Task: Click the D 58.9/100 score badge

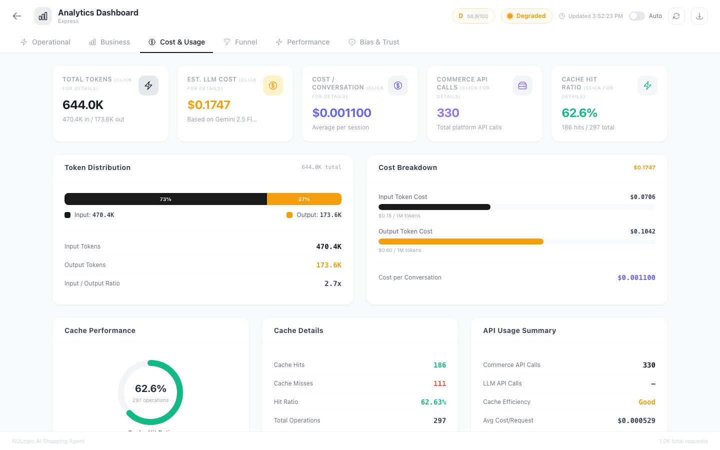Action: coord(473,16)
